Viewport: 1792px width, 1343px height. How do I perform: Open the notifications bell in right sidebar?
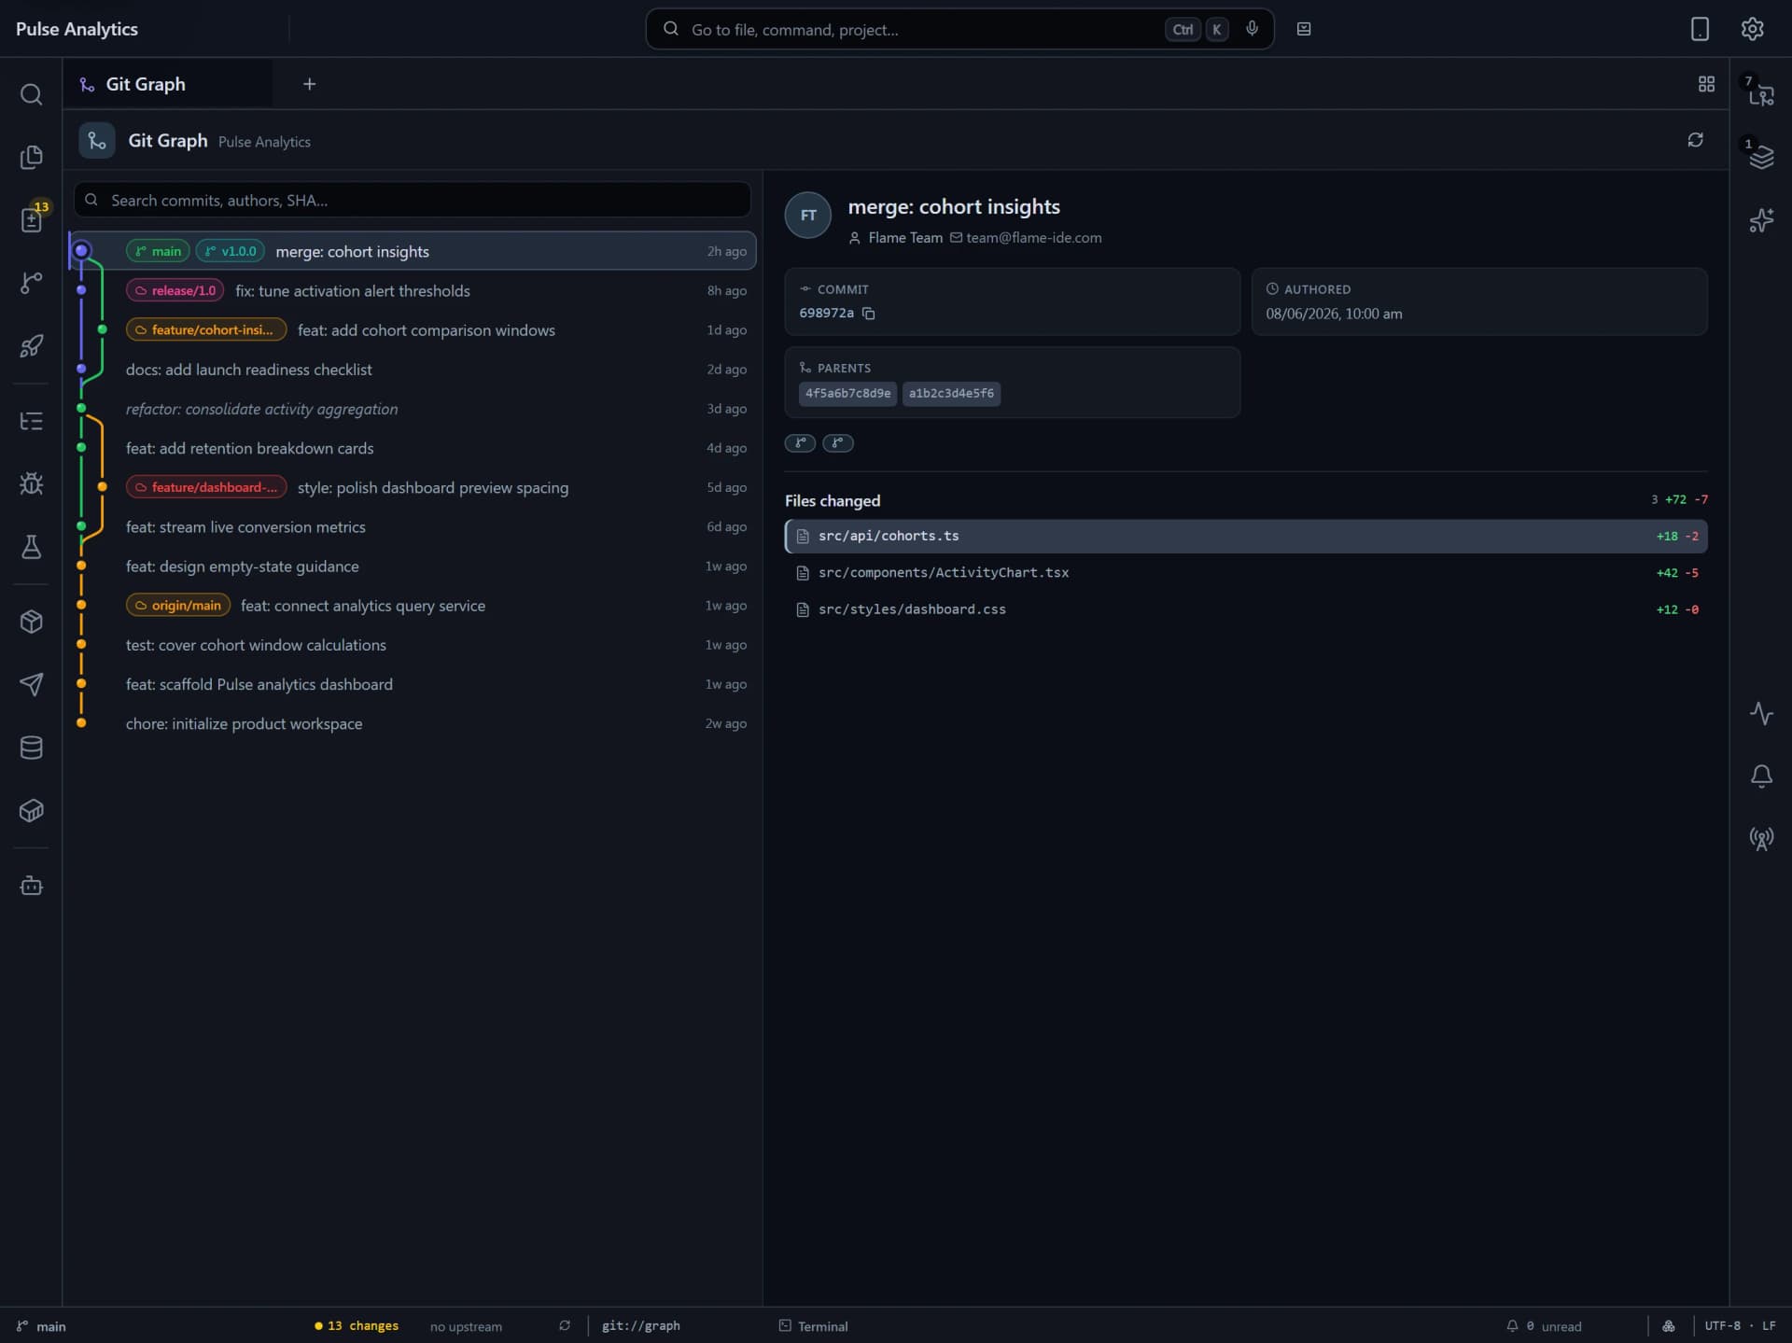pyautogui.click(x=1761, y=776)
